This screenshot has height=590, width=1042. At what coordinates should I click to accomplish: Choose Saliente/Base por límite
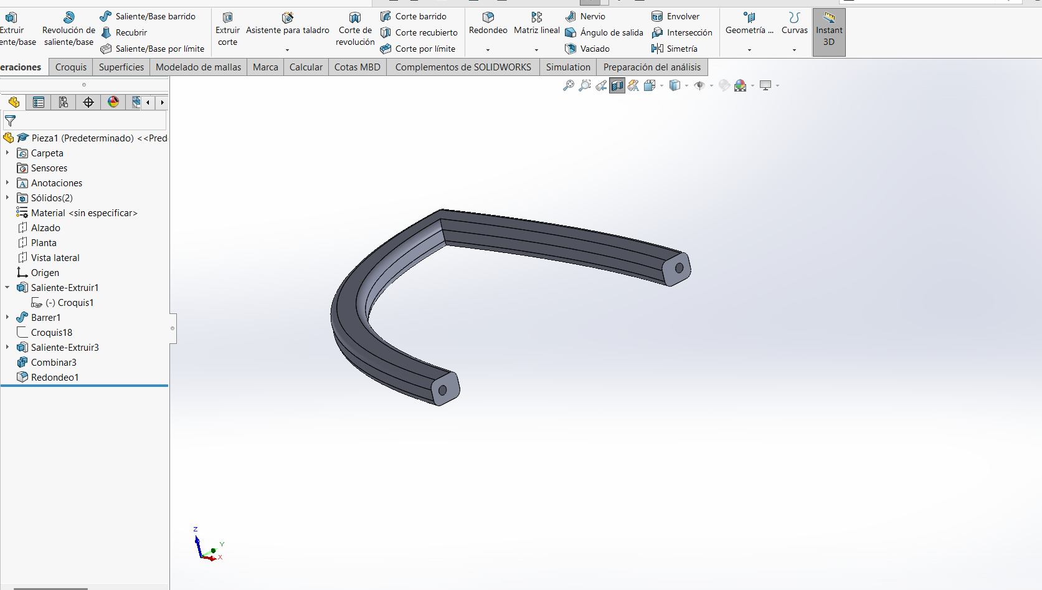pos(153,49)
